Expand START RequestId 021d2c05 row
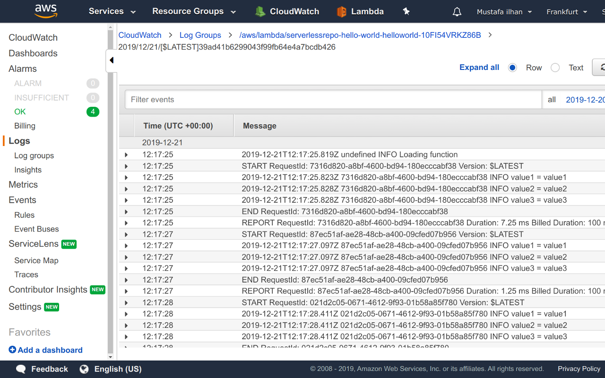Screen dimensions: 605x378 point(126,302)
